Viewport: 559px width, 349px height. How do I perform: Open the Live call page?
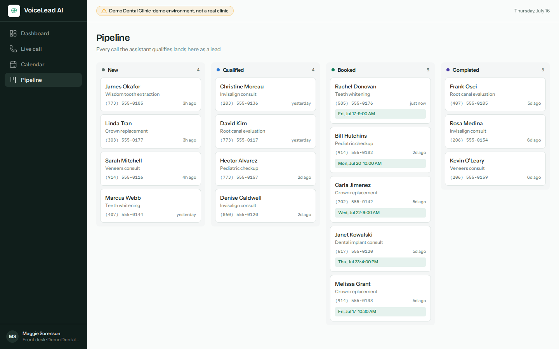(x=43, y=49)
